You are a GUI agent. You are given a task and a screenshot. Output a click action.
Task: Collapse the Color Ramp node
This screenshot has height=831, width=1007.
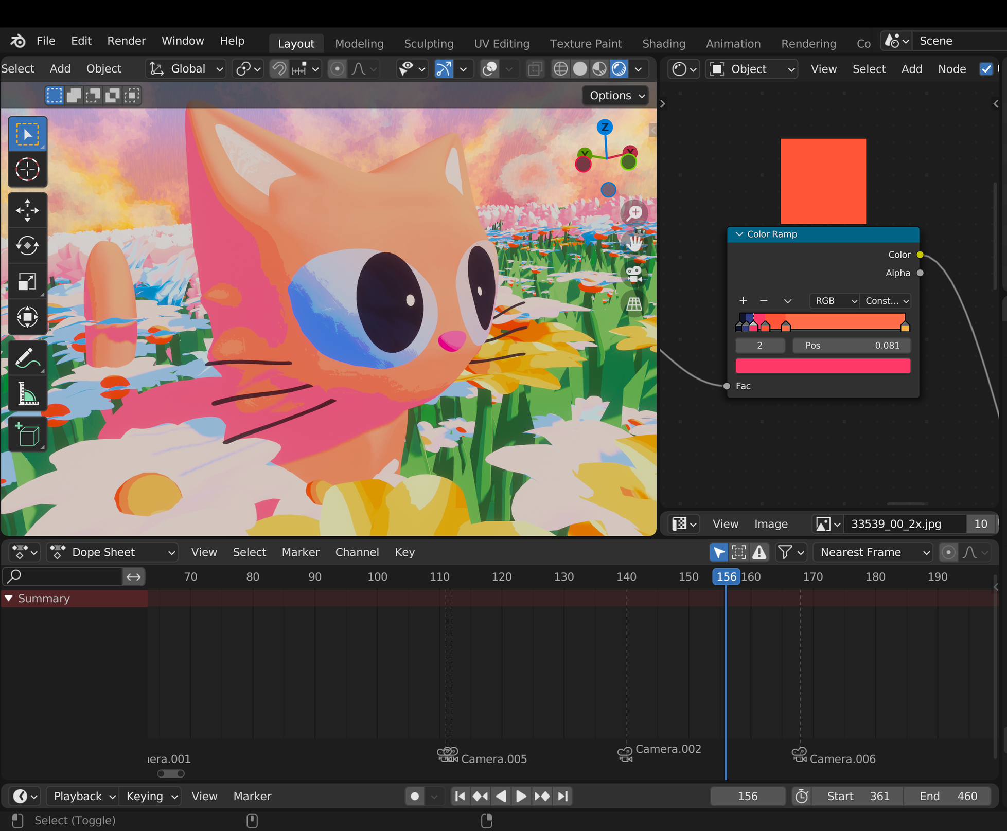[x=739, y=234]
